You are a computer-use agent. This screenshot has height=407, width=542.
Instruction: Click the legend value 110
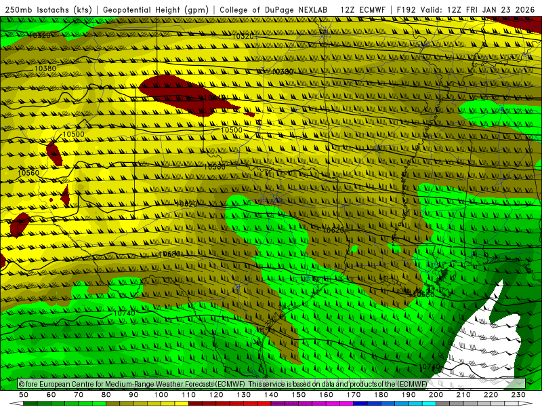click(x=188, y=395)
